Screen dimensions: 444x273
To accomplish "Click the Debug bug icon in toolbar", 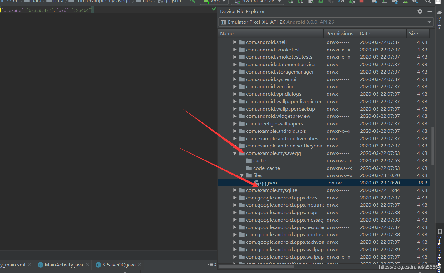I will pyautogui.click(x=321, y=1).
